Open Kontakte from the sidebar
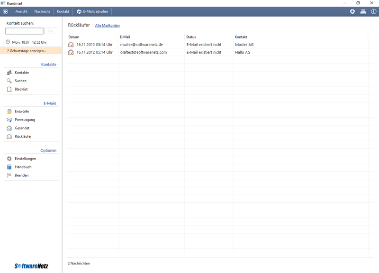Image resolution: width=379 pixels, height=273 pixels. pyautogui.click(x=21, y=73)
